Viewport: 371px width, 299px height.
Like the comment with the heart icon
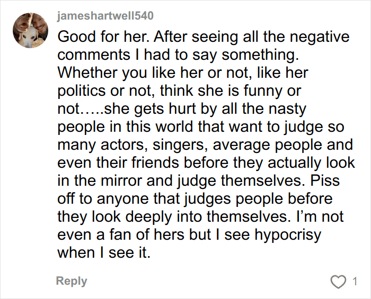(x=338, y=282)
